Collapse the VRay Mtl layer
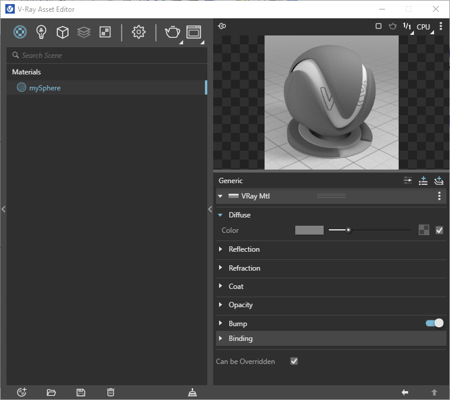Screen dimensions: 450x400 [220, 196]
